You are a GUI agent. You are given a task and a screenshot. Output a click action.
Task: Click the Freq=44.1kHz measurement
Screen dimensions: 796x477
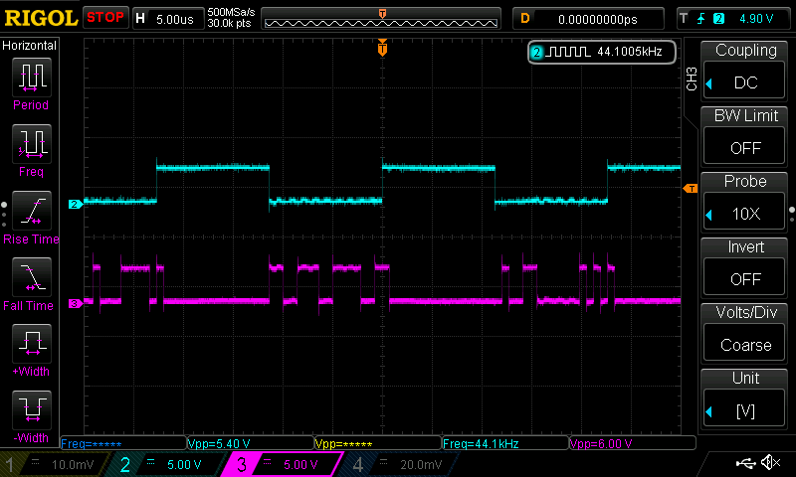point(505,443)
